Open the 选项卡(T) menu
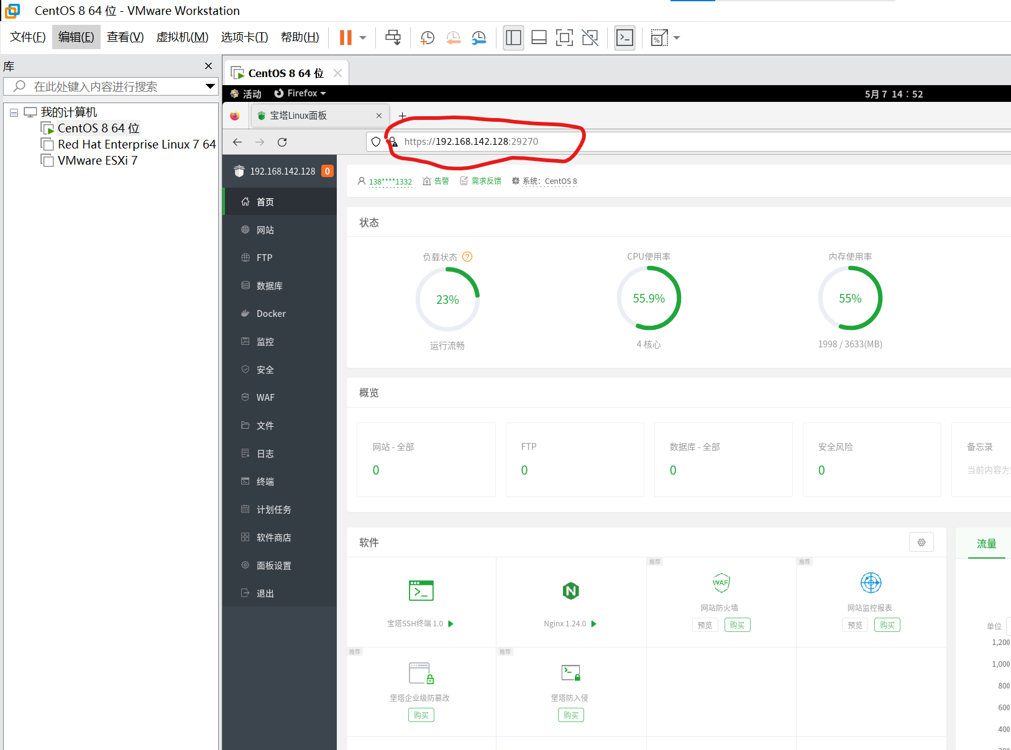 244,37
